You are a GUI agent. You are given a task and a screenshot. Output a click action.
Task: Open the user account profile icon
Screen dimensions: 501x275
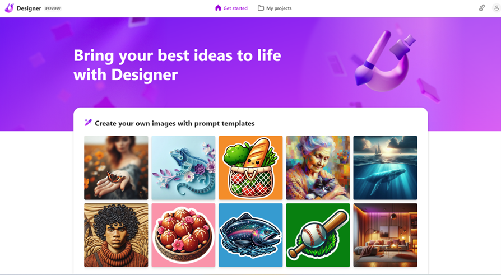coord(496,8)
